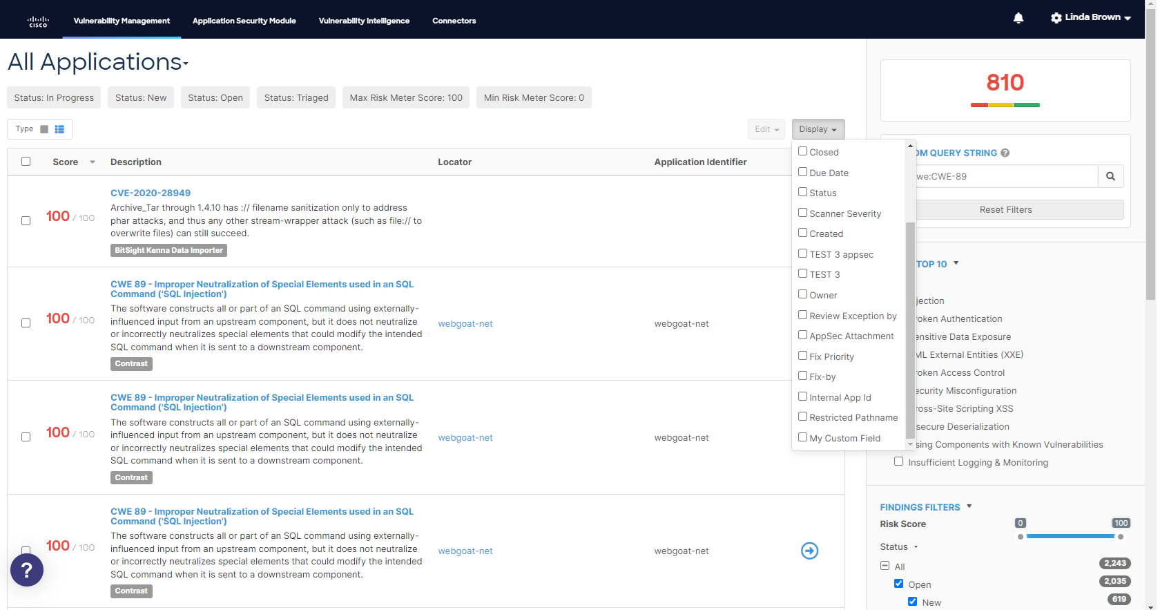Switch to grid type view icon
The image size is (1160, 610).
point(44,129)
